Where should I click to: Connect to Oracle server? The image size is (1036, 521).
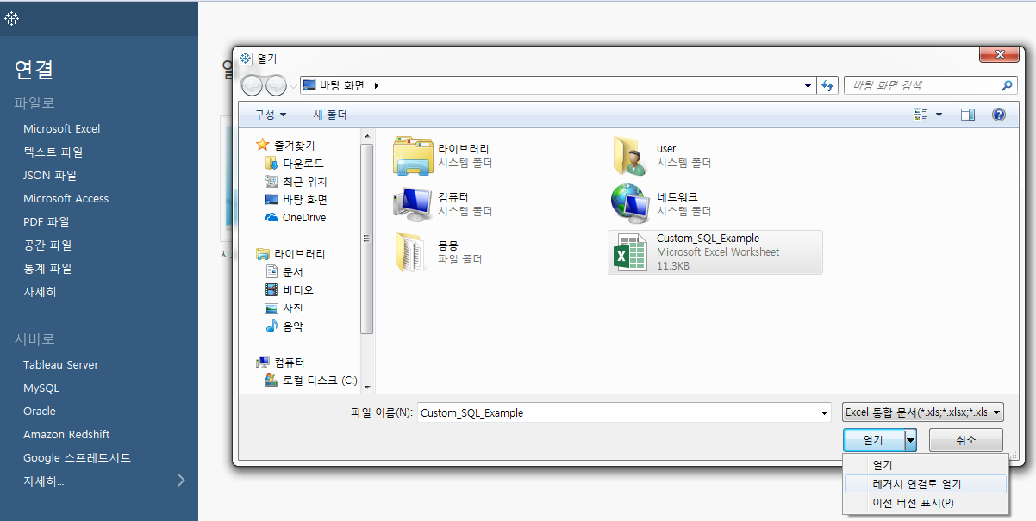[x=40, y=411]
